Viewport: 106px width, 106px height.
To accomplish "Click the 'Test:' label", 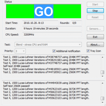I will tap(7, 45).
